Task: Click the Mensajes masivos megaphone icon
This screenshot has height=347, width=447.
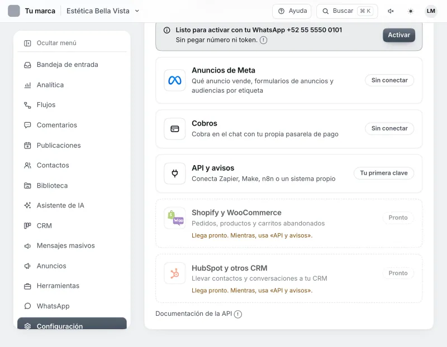Action: 27,246
